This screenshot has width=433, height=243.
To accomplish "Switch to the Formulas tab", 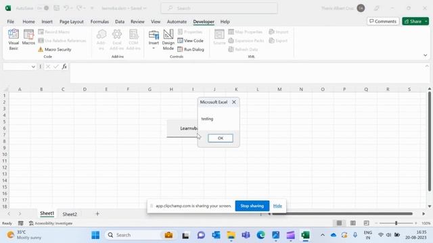I will [99, 22].
